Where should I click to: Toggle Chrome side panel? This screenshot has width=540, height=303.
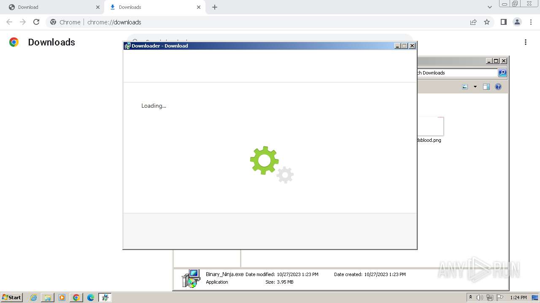503,22
